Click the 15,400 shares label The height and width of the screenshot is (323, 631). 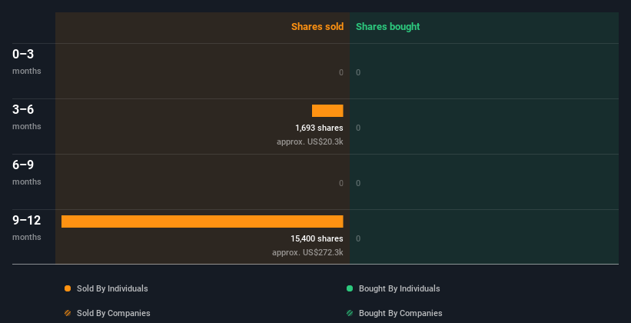[317, 238]
